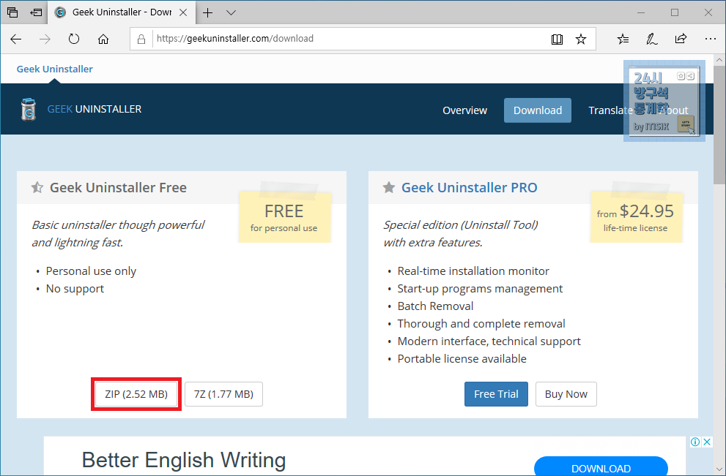Click 'No support' bullet text
Viewport: 726px width, 476px height.
pos(75,288)
